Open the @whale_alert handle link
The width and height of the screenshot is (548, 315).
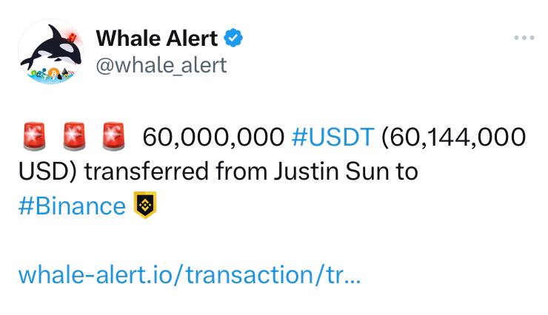tap(161, 64)
